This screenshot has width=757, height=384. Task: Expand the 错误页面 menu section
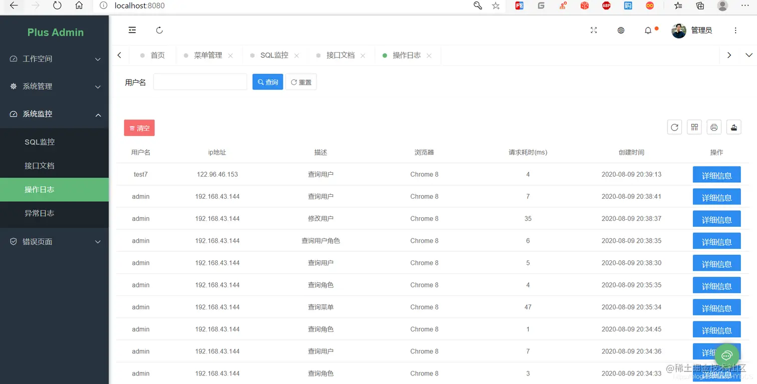[54, 241]
